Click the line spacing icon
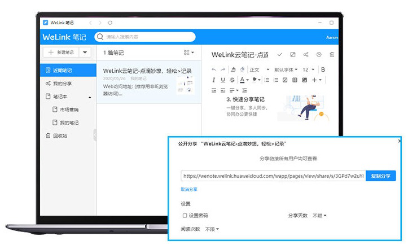408x249 pixels. 244,90
